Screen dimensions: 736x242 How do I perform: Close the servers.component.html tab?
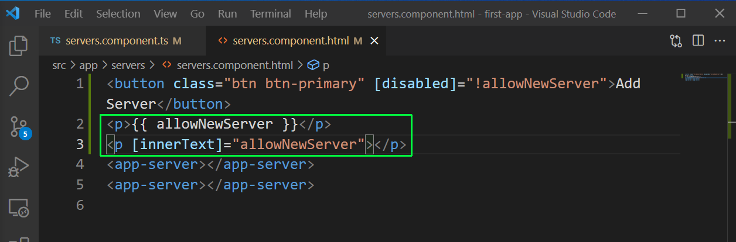tap(375, 41)
